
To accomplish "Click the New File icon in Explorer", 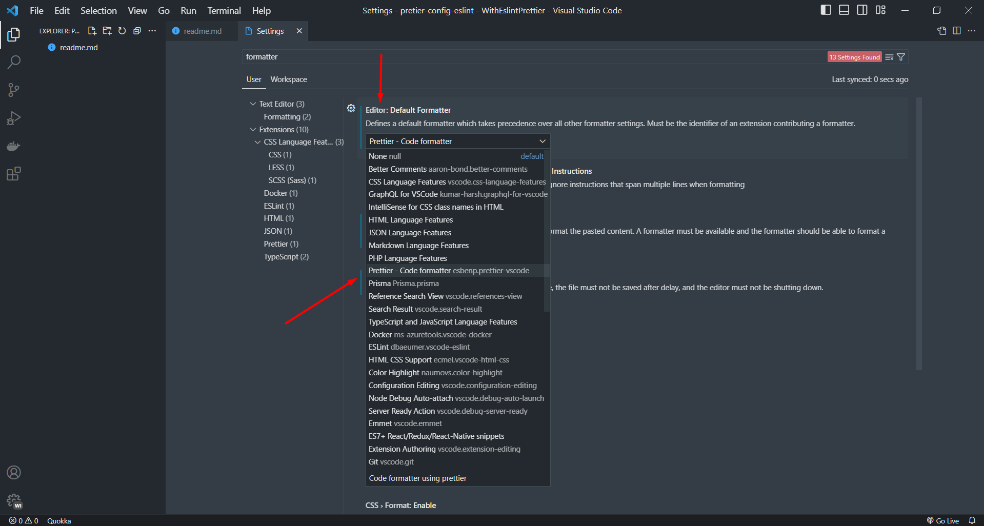I will pyautogui.click(x=92, y=31).
